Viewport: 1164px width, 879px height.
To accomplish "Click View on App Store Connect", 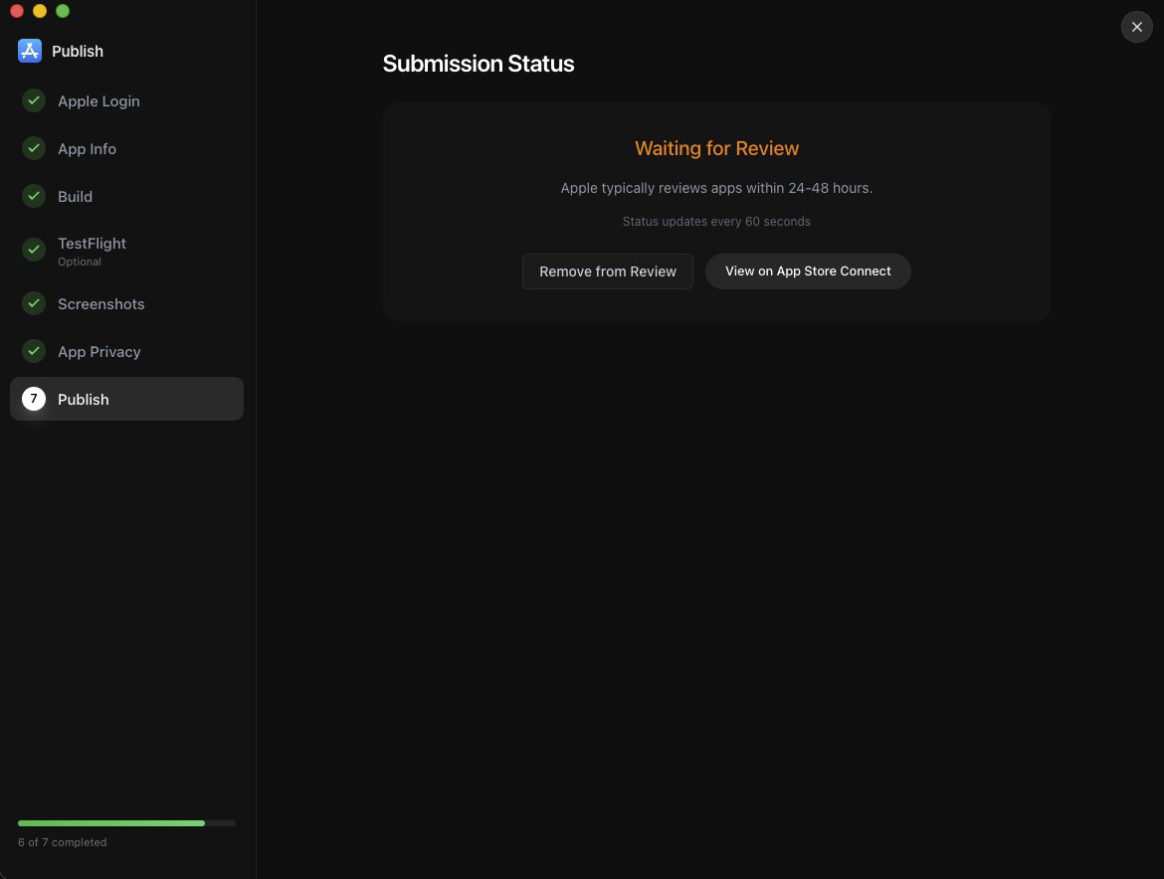I will click(808, 271).
